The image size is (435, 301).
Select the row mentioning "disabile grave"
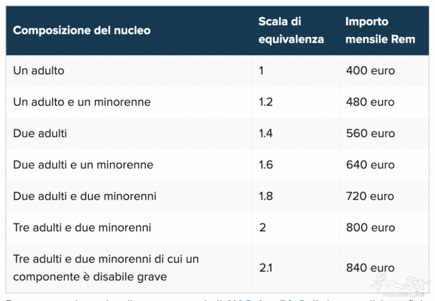106,268
